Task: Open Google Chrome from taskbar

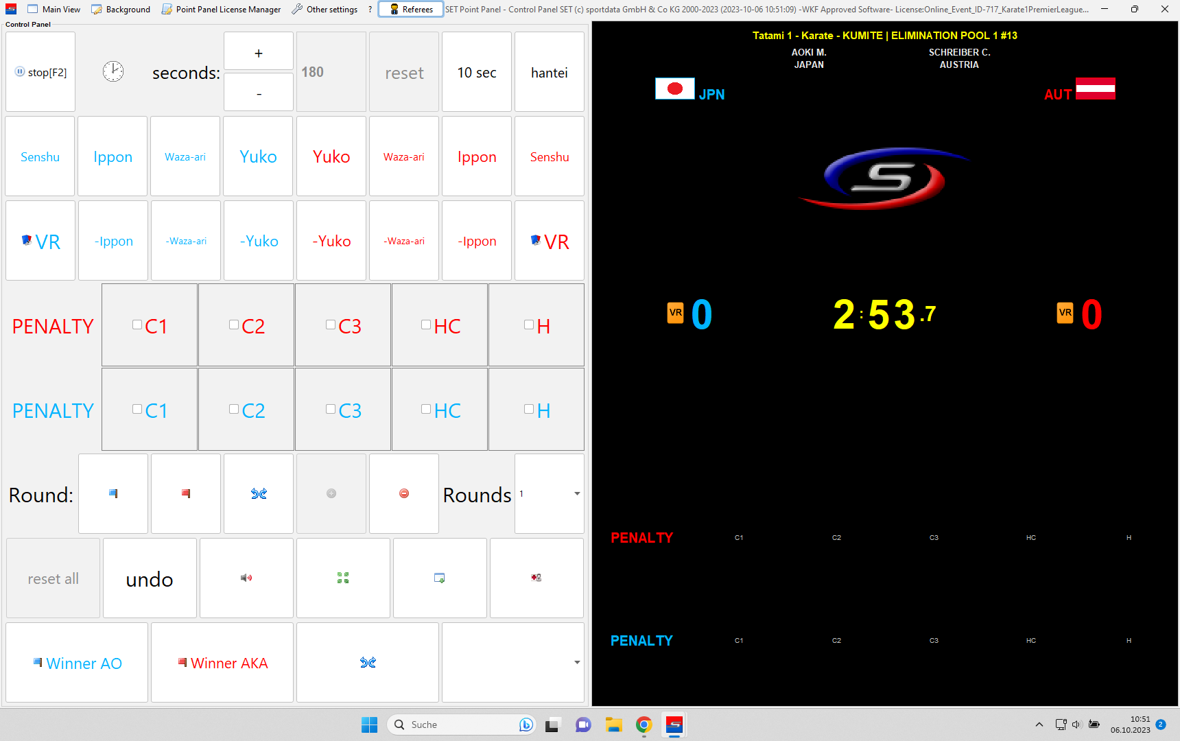Action: [x=644, y=725]
